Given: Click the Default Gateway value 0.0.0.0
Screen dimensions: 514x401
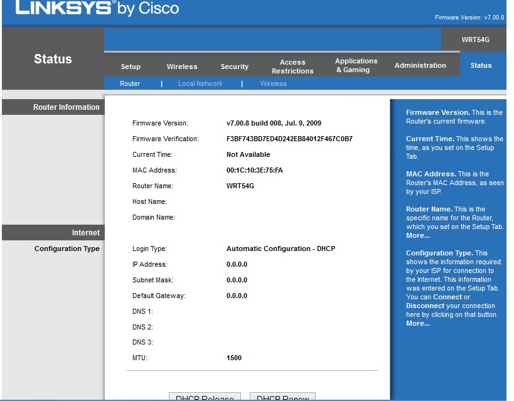Looking at the screenshot, I should click(x=237, y=296).
